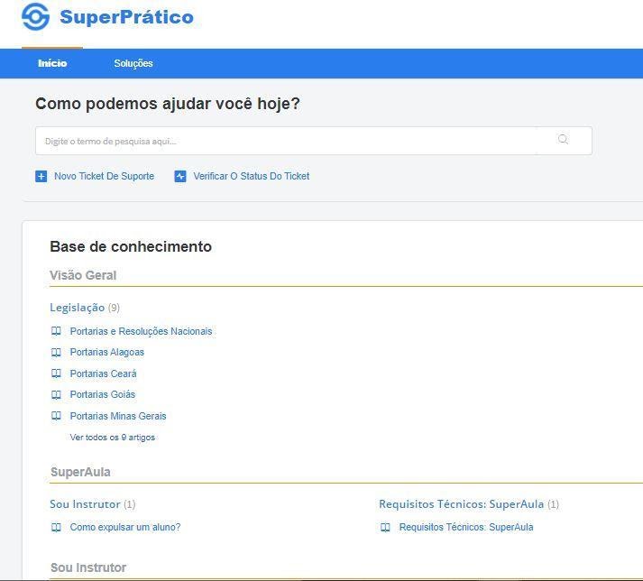Viewport: 643px width, 581px height.
Task: Open Requisitos Técnicos: SuperAula category heading
Action: click(x=462, y=503)
